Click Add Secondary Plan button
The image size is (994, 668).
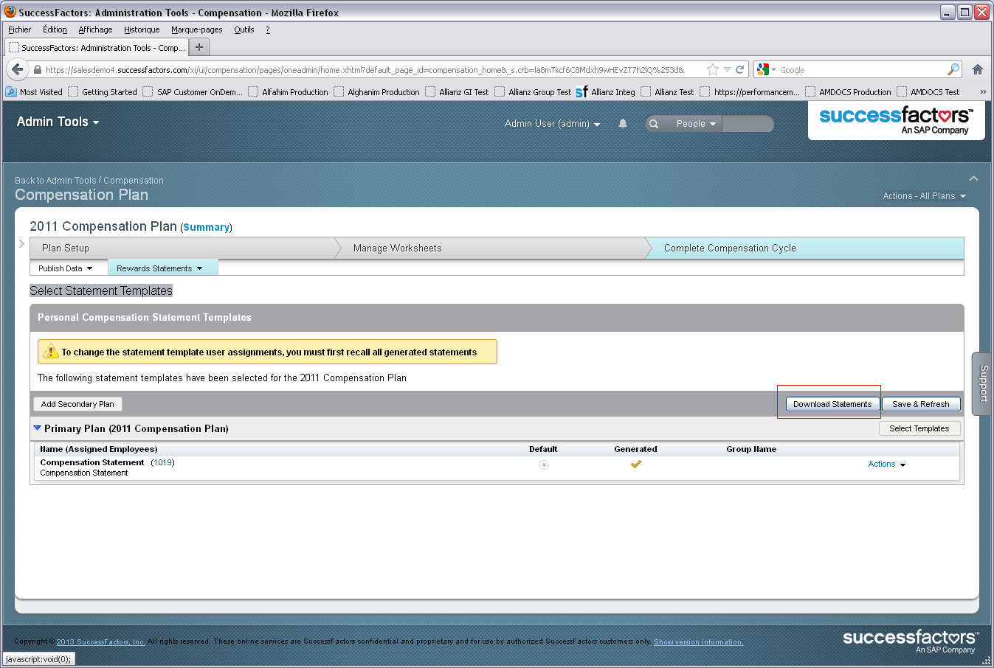(x=77, y=404)
